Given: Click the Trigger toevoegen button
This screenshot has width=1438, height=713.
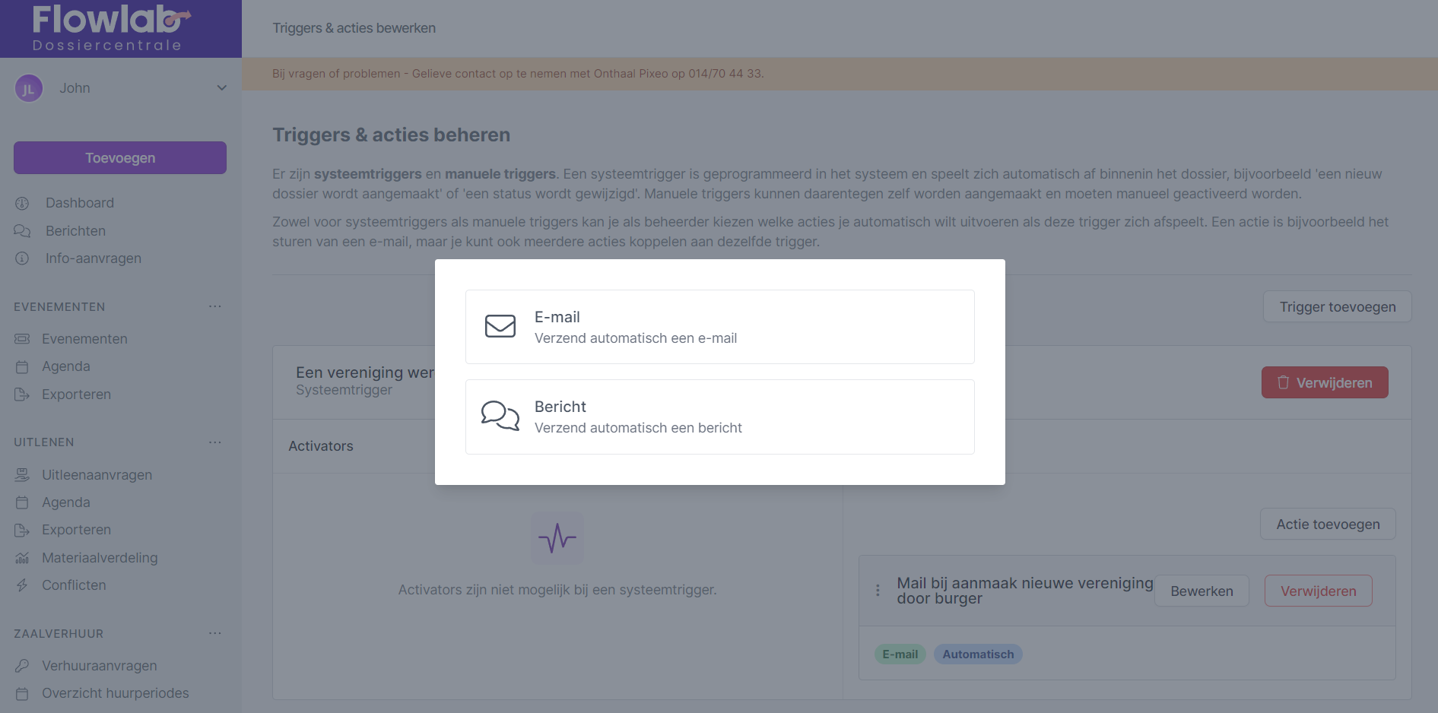Looking at the screenshot, I should pos(1337,306).
